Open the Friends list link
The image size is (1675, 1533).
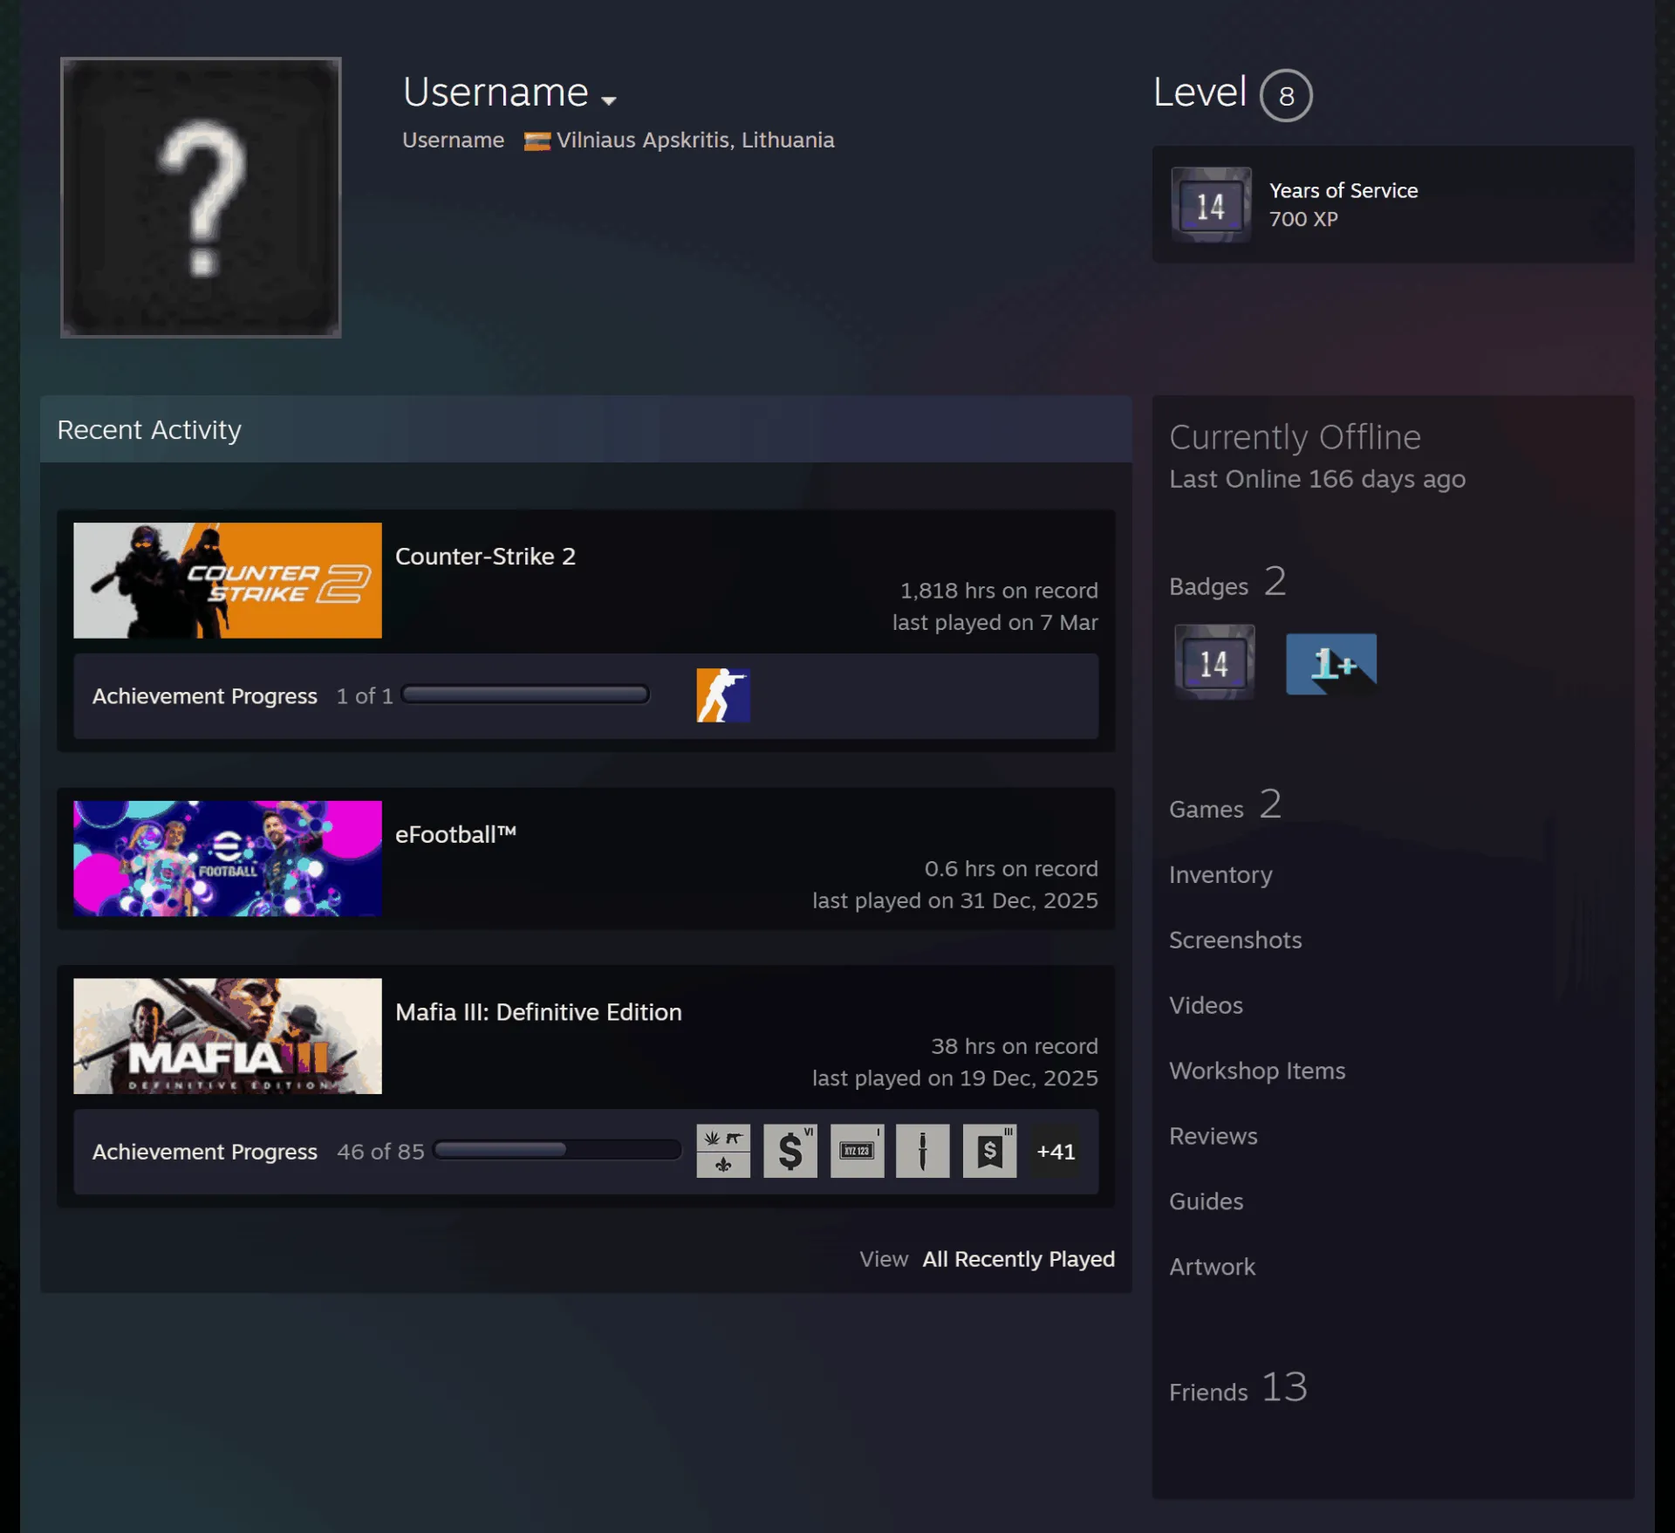(x=1239, y=1388)
